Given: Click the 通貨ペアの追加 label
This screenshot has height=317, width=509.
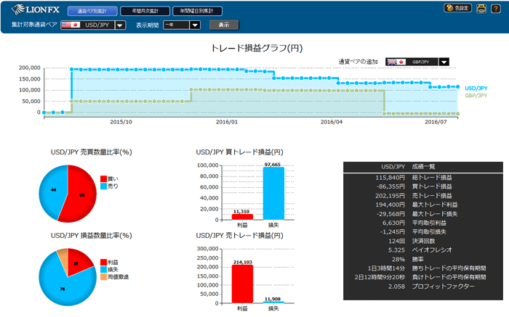Looking at the screenshot, I should 358,62.
